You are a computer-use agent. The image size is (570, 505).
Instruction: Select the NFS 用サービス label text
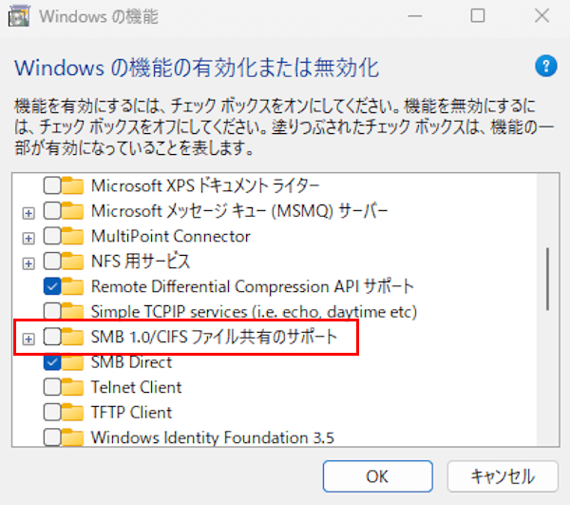[x=141, y=261]
